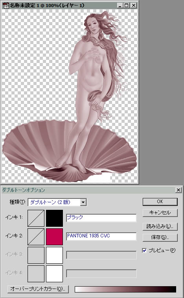Click the 保存(S)... save button
184x298 pixels.
[x=160, y=237]
